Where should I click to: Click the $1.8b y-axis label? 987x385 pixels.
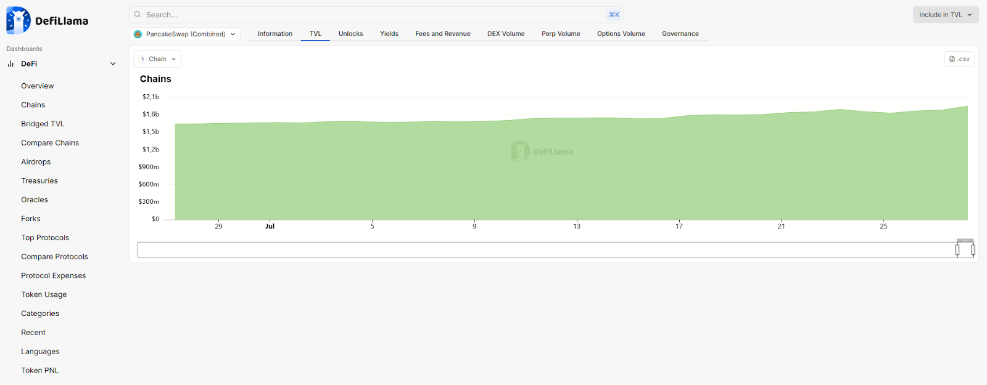tap(151, 114)
